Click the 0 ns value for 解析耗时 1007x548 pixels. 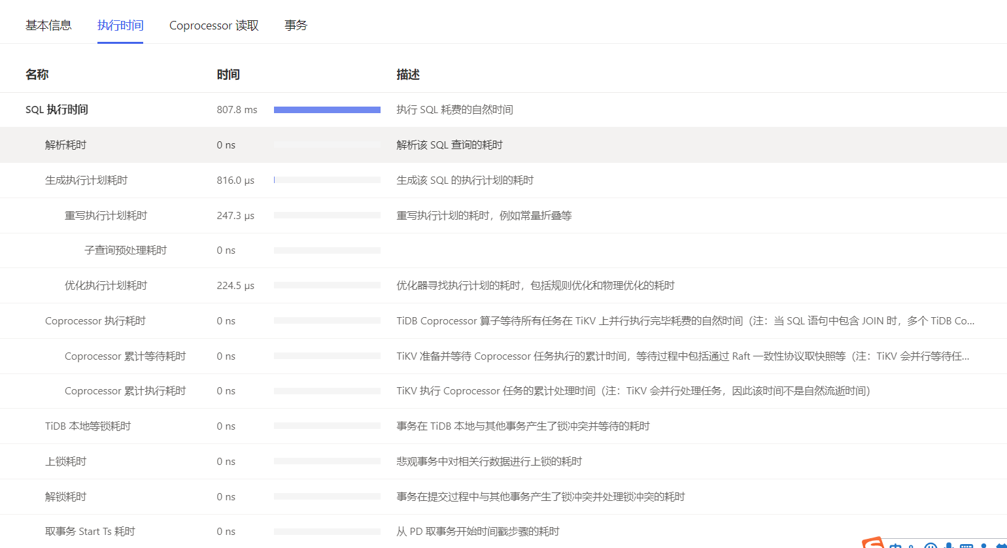click(x=226, y=145)
